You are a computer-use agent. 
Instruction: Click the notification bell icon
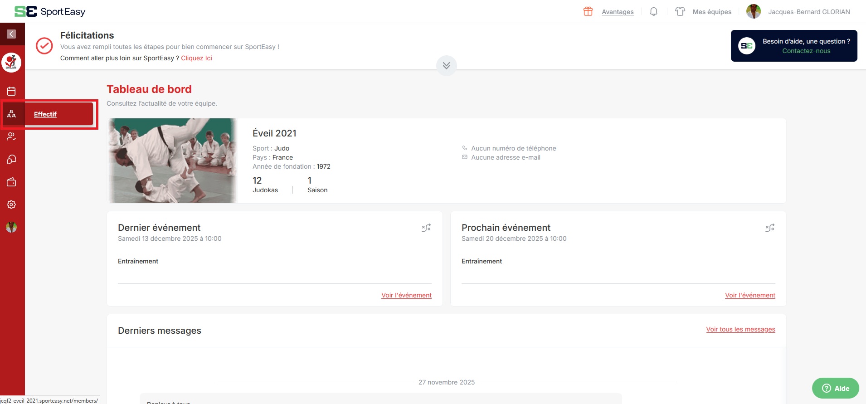tap(653, 12)
